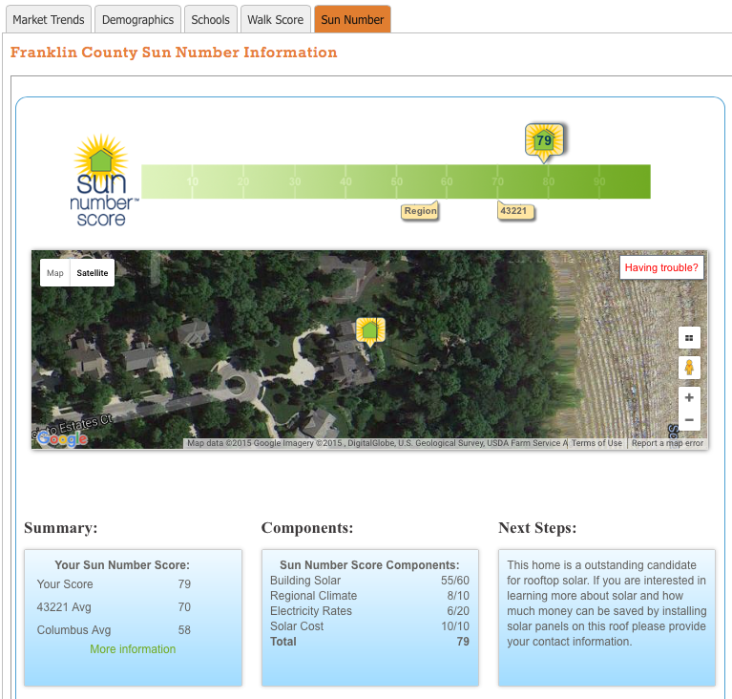Click the Electricity Rates 6/20 row
The image size is (732, 699).
369,611
